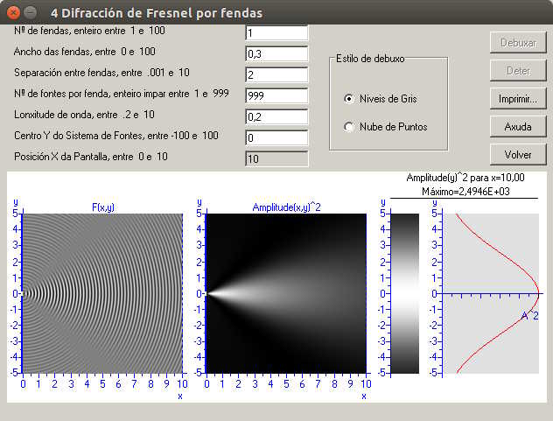Click the Amplitude(x,y)^2 grayscale plot
The height and width of the screenshot is (421, 553).
285,293
